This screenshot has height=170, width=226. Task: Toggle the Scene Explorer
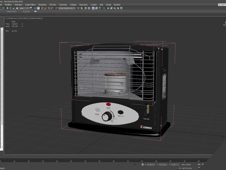pyautogui.click(x=86, y=8)
